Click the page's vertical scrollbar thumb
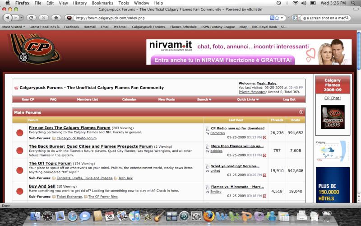The height and width of the screenshot is (226, 361). pos(359,50)
